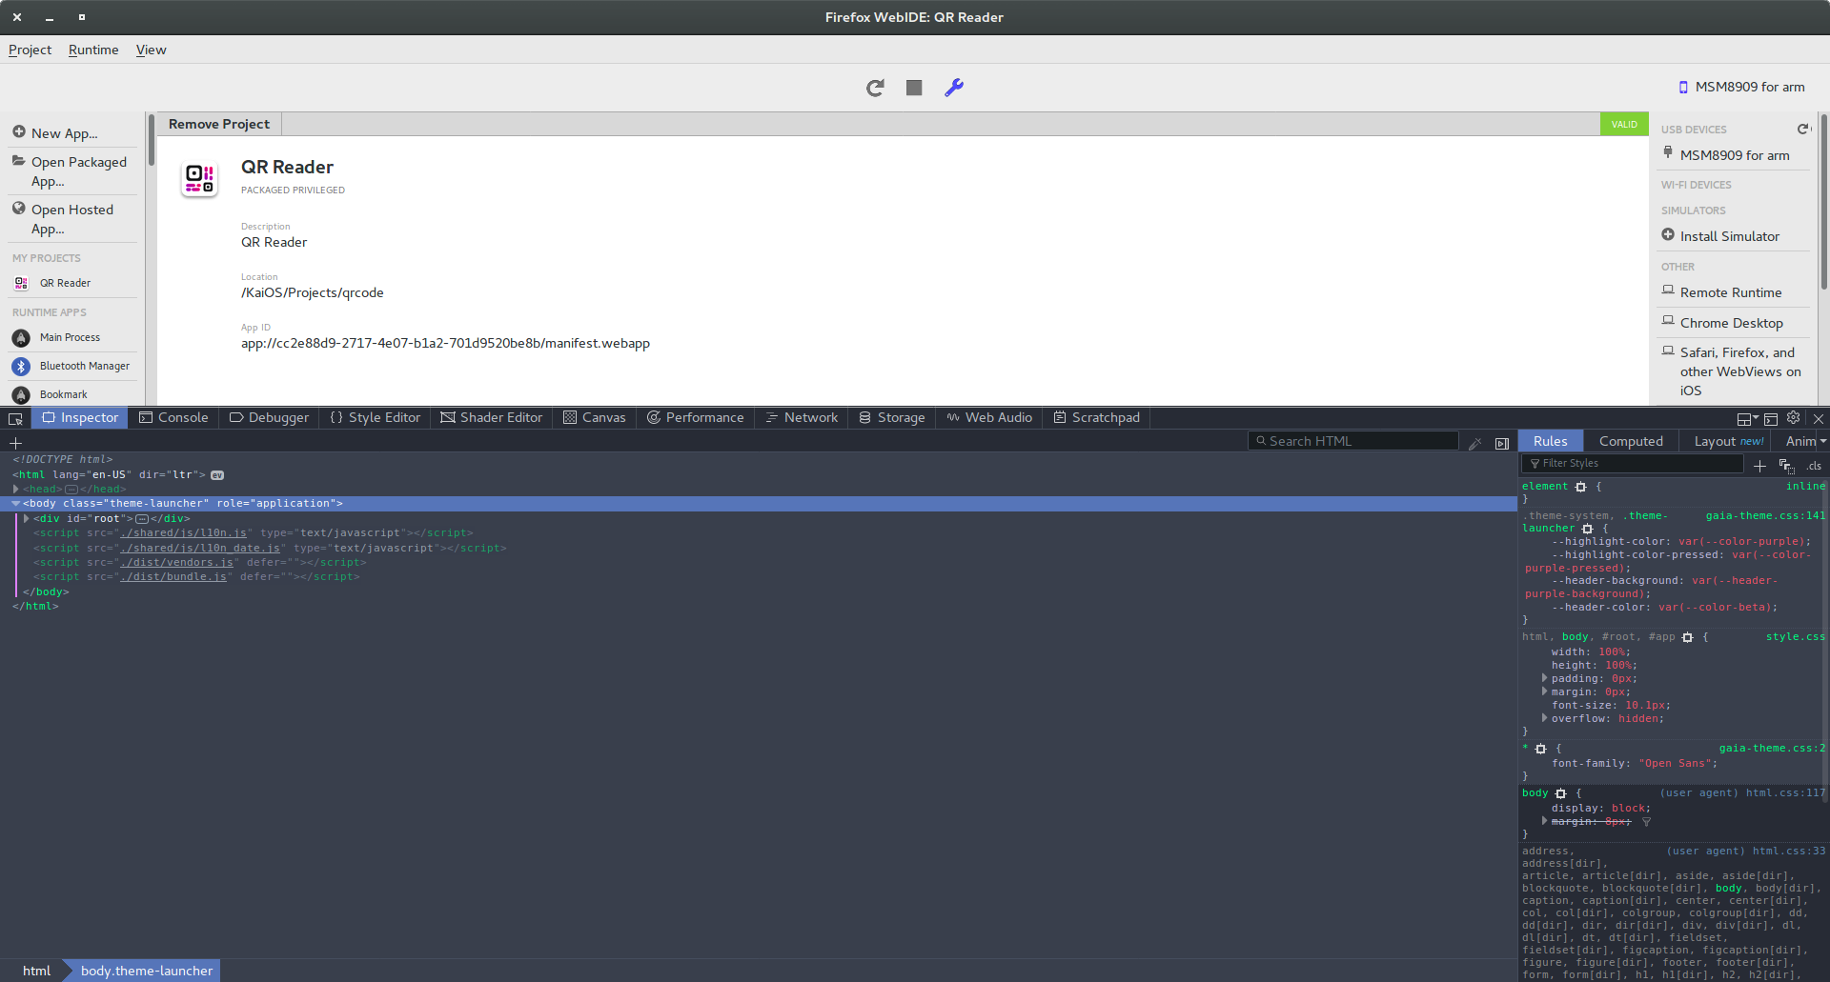Screen dimensions: 1830x982
Task: Open the Runtime menu
Action: [x=93, y=50]
